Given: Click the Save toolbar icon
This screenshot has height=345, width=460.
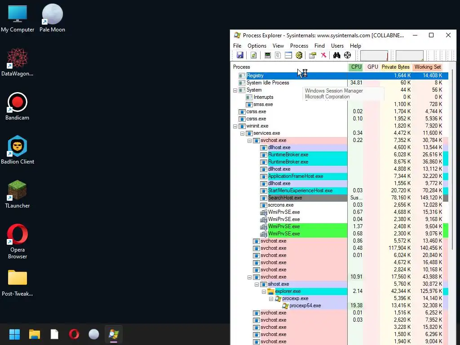Looking at the screenshot, I should click(x=240, y=55).
